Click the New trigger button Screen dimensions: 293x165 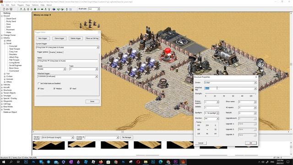(x=43, y=38)
